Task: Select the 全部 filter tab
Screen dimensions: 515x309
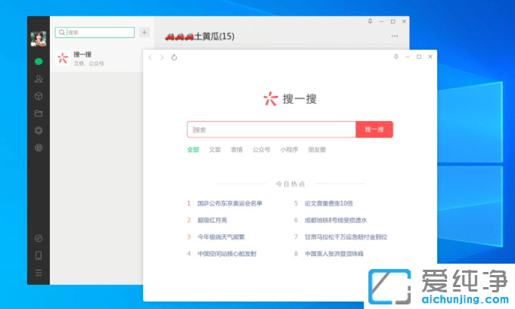Action: click(x=193, y=150)
